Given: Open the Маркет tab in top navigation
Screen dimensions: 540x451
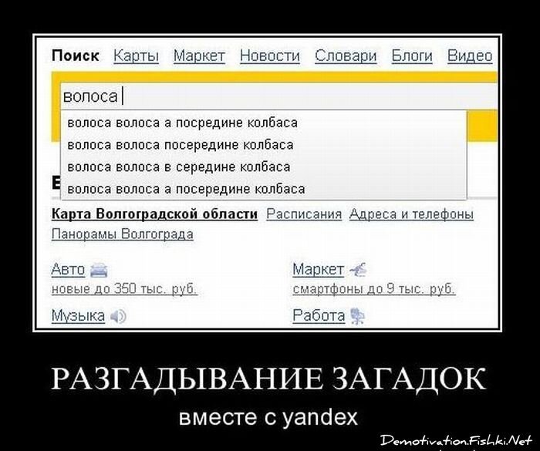Looking at the screenshot, I should (199, 56).
